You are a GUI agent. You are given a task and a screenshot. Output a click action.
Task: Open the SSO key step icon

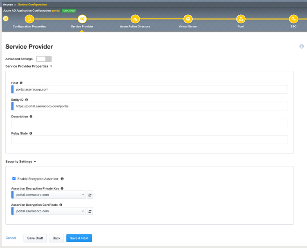(x=293, y=19)
